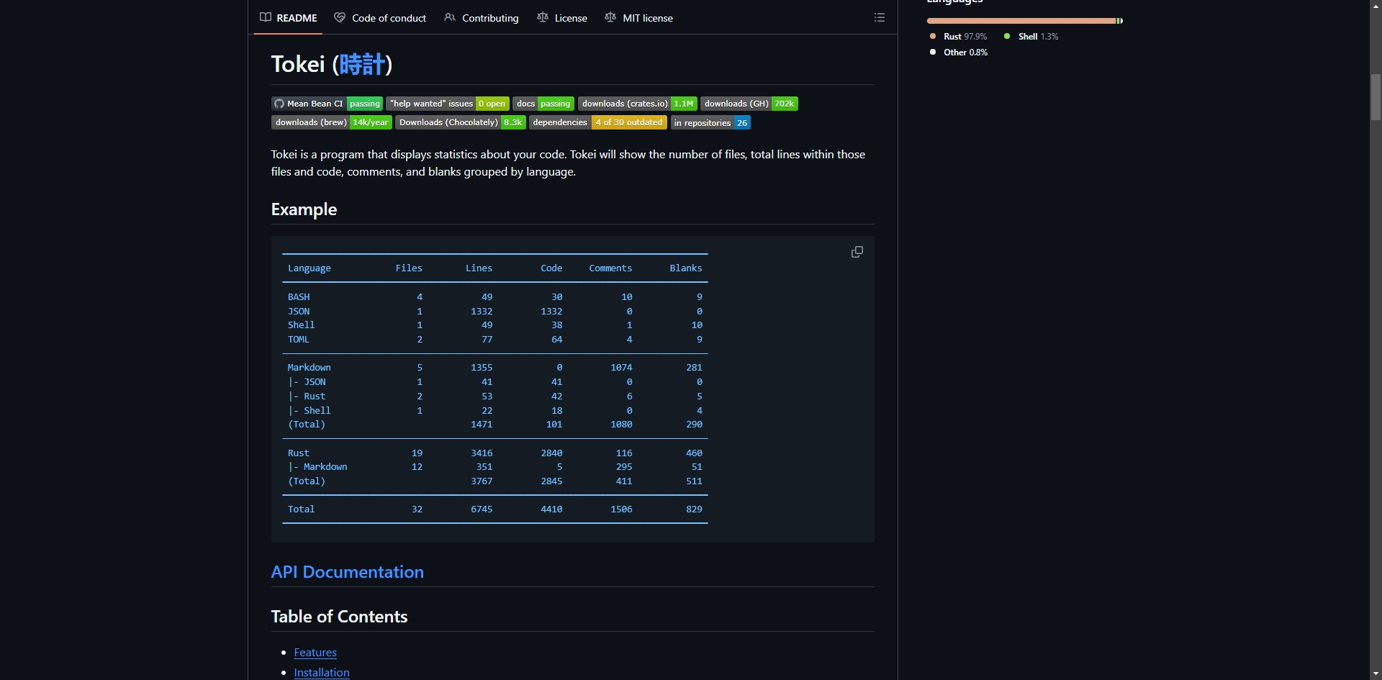The height and width of the screenshot is (680, 1382).
Task: Copy the example code block
Action: pos(857,252)
